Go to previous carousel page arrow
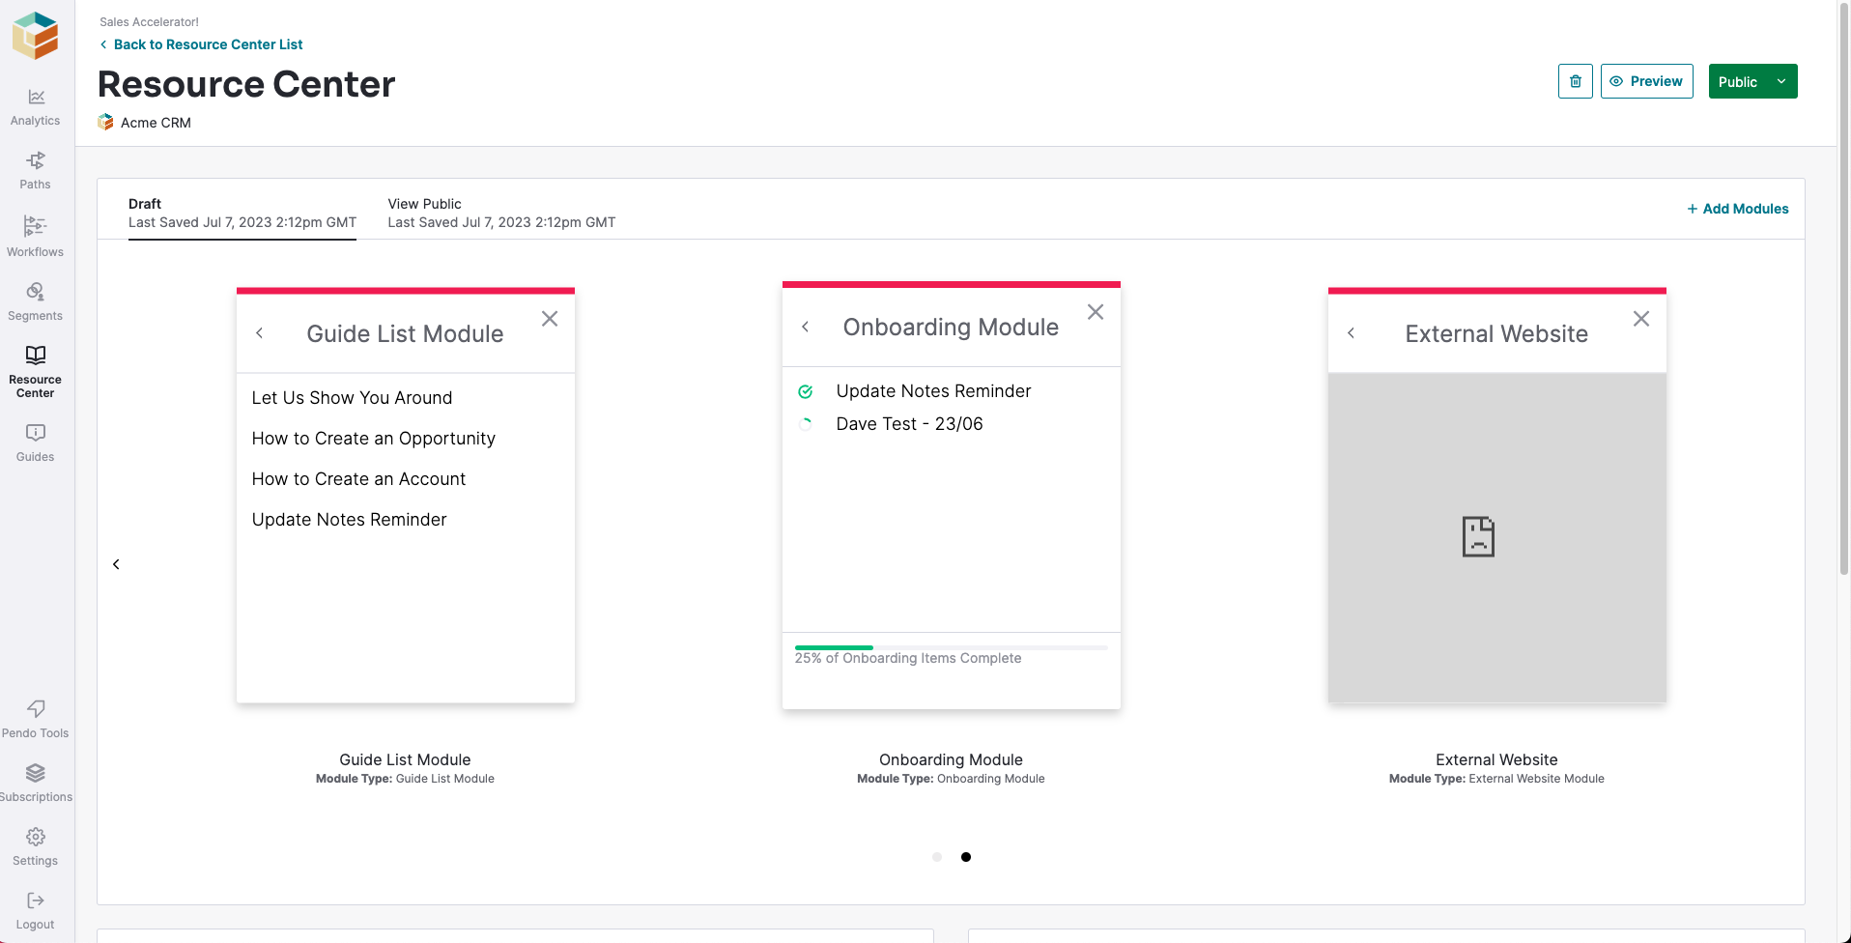The width and height of the screenshot is (1851, 943). tap(116, 564)
